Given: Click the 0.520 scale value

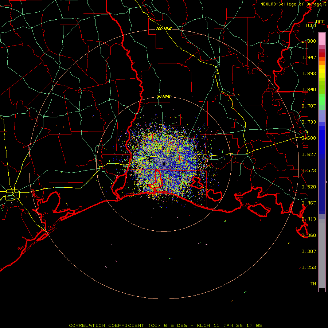Looking at the screenshot, I should tap(309, 187).
